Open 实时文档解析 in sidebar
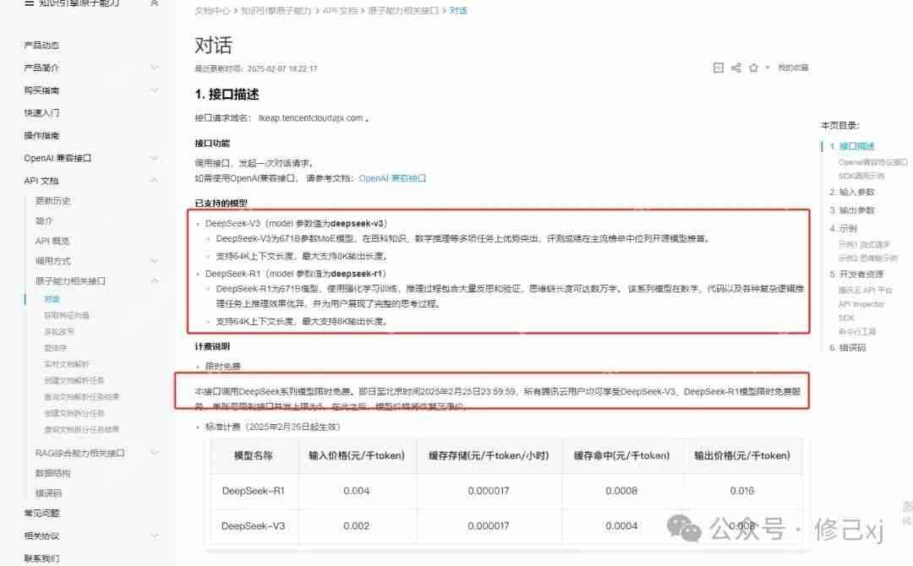 pyautogui.click(x=67, y=364)
